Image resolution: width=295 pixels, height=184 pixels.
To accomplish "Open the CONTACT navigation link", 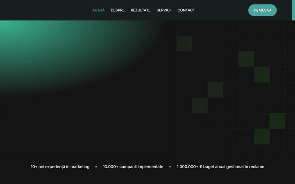I will tap(186, 10).
